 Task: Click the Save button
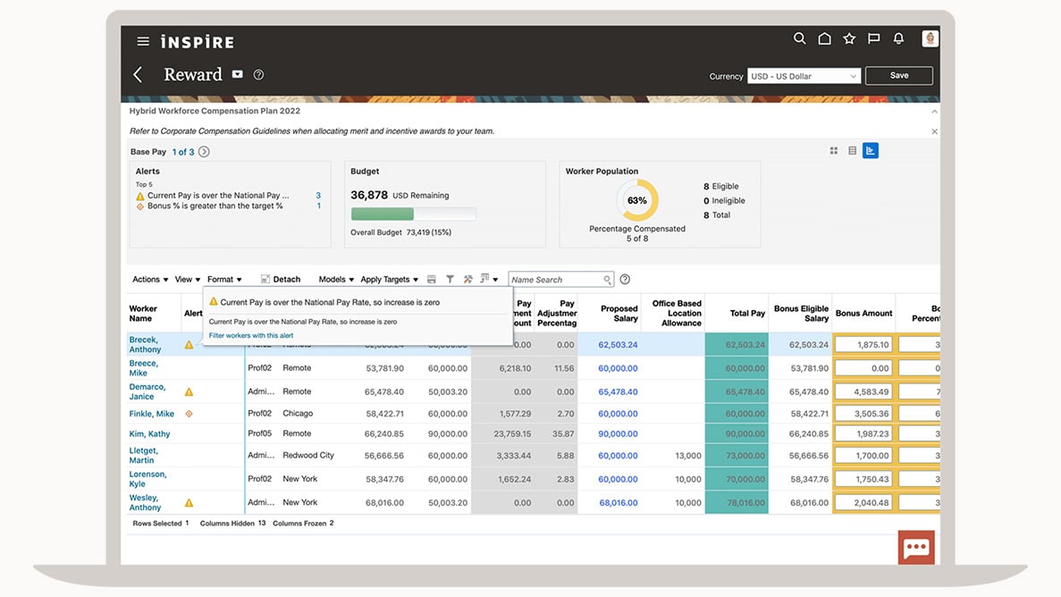pyautogui.click(x=898, y=76)
